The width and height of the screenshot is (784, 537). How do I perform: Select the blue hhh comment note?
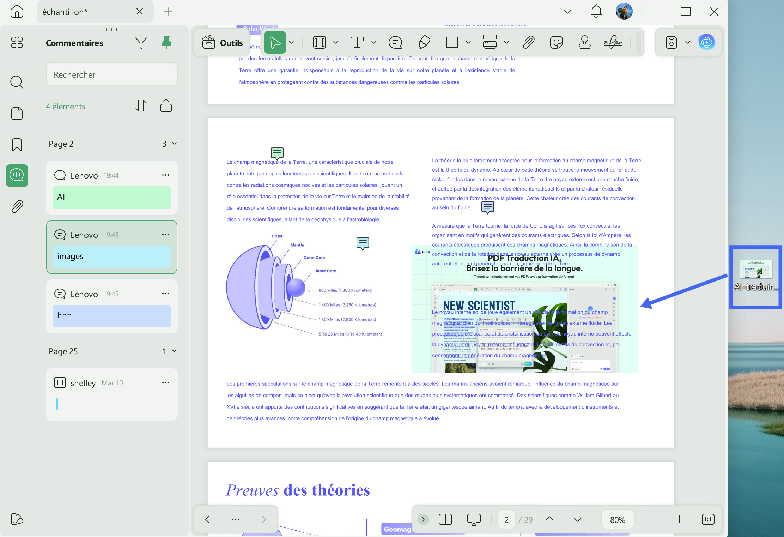111,316
